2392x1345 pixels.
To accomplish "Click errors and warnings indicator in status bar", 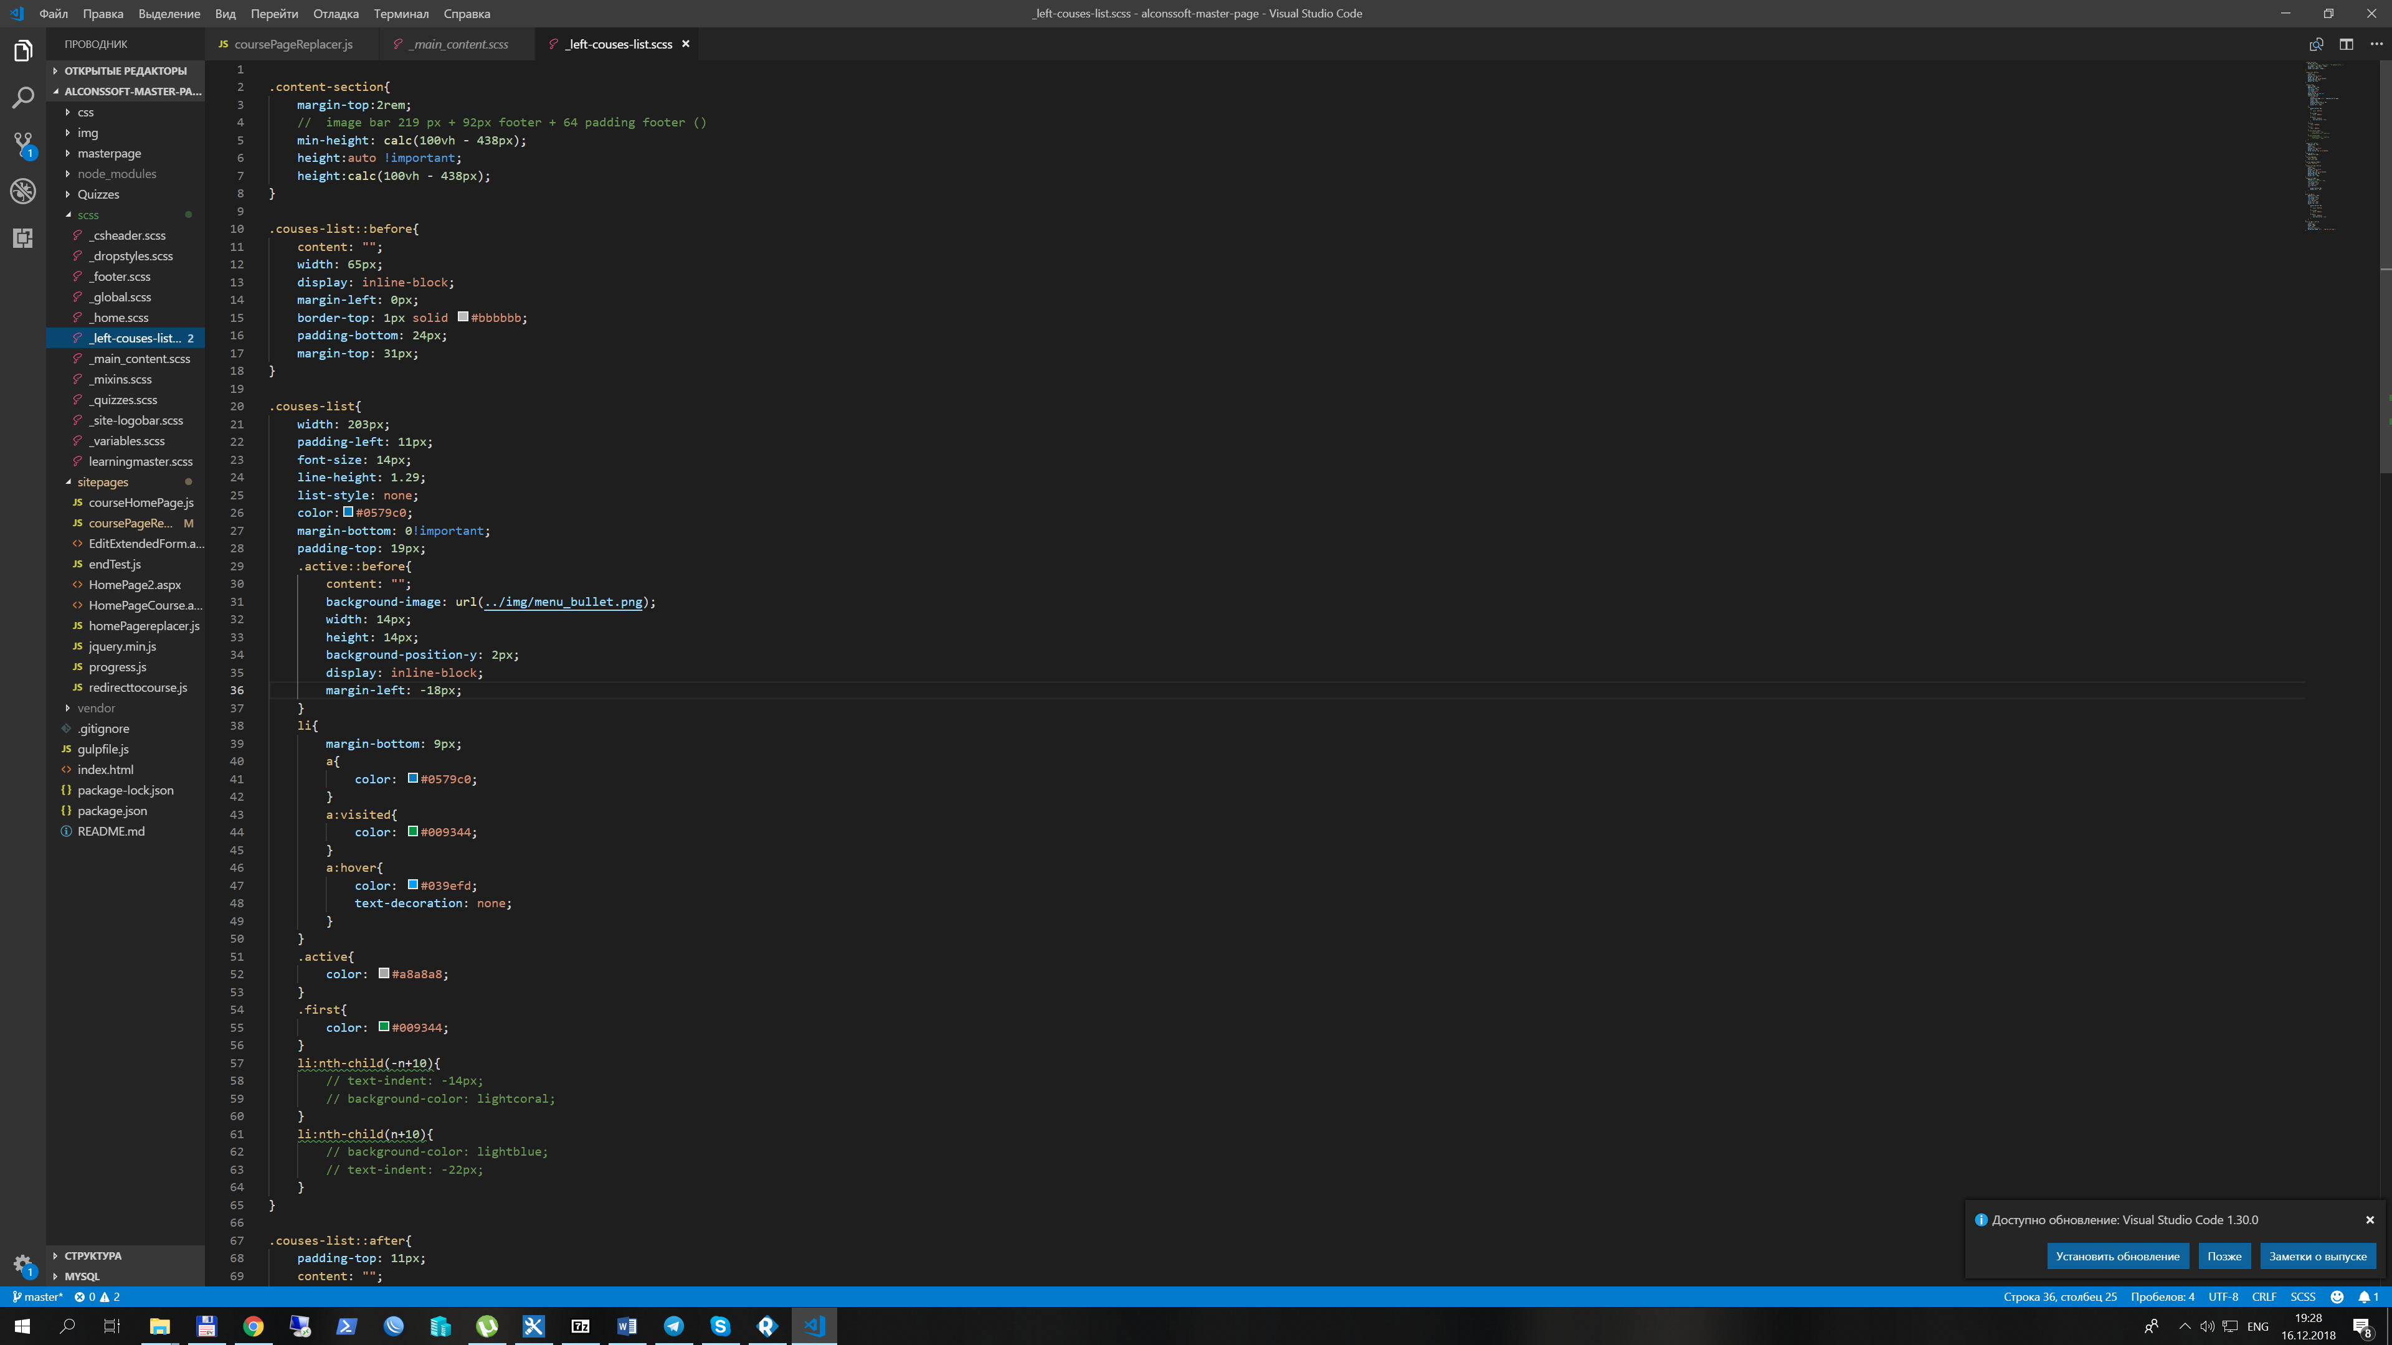I will pyautogui.click(x=98, y=1296).
